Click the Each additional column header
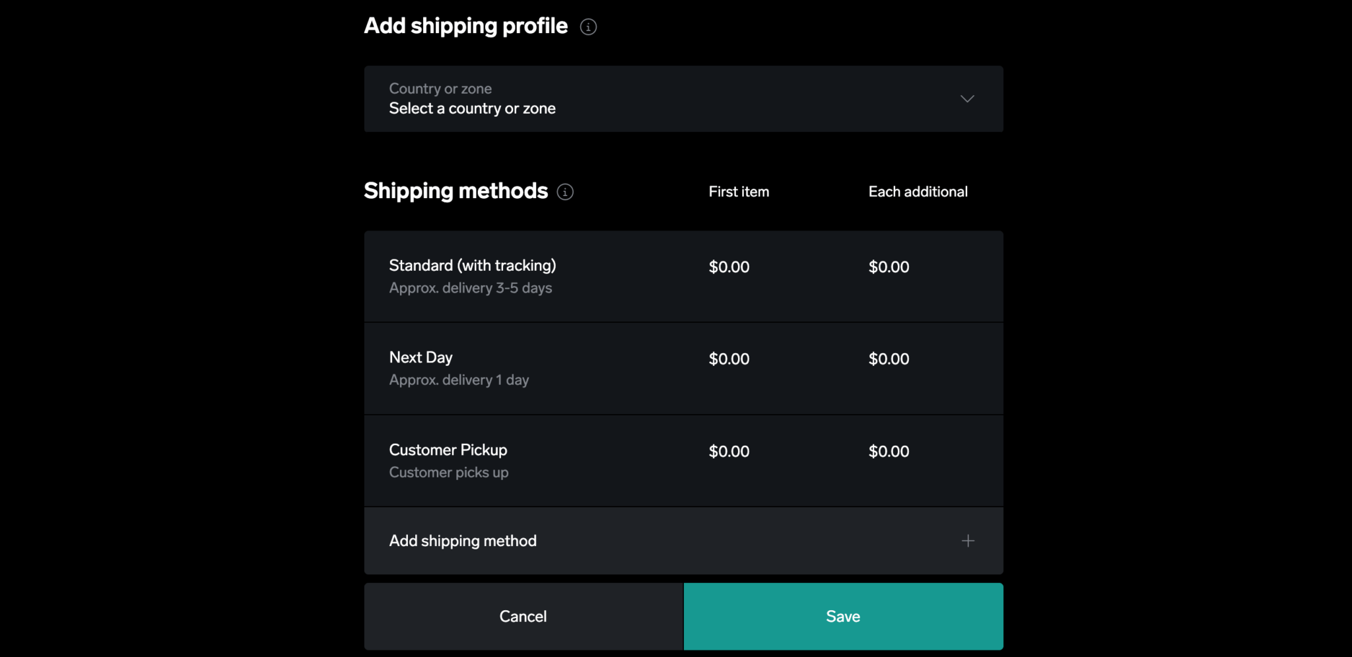The width and height of the screenshot is (1352, 657). click(918, 191)
